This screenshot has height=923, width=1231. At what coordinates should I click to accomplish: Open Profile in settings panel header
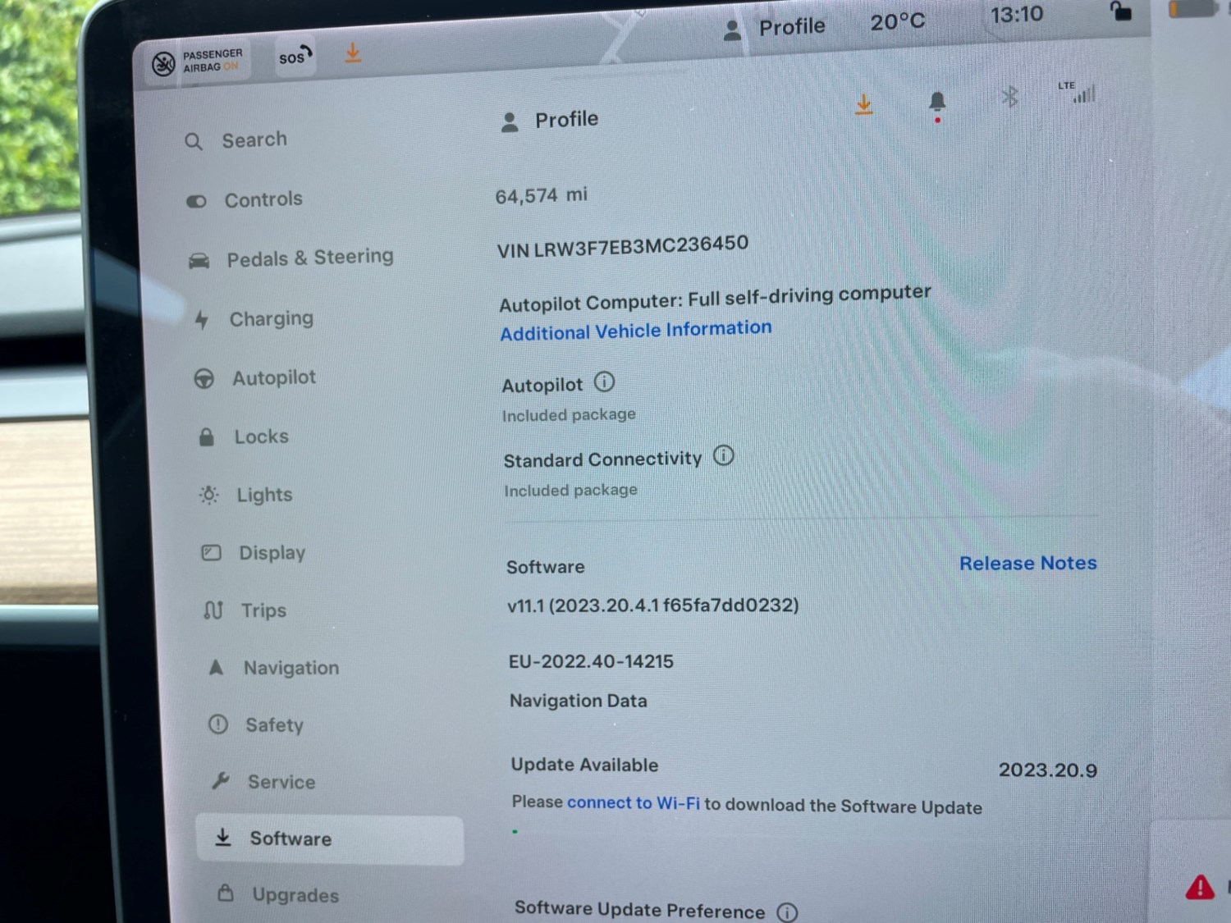click(x=550, y=121)
